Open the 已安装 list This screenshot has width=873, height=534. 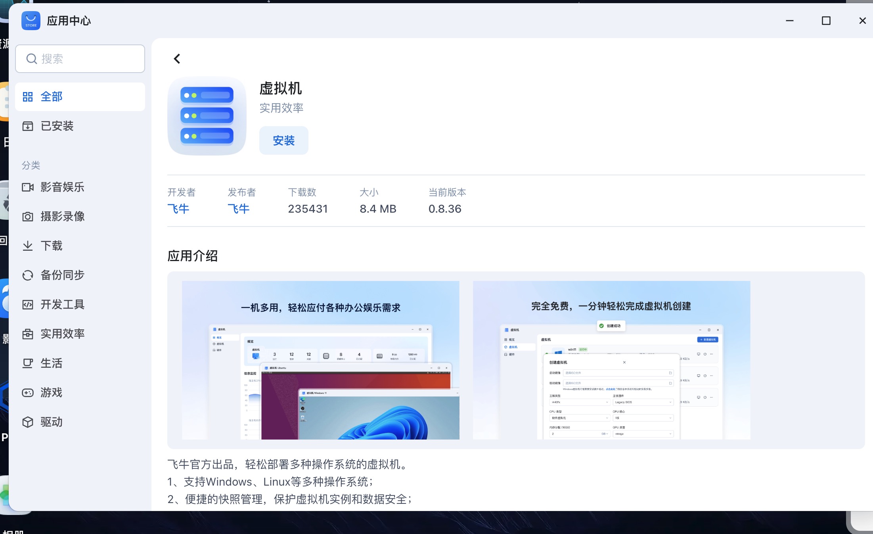pyautogui.click(x=80, y=126)
